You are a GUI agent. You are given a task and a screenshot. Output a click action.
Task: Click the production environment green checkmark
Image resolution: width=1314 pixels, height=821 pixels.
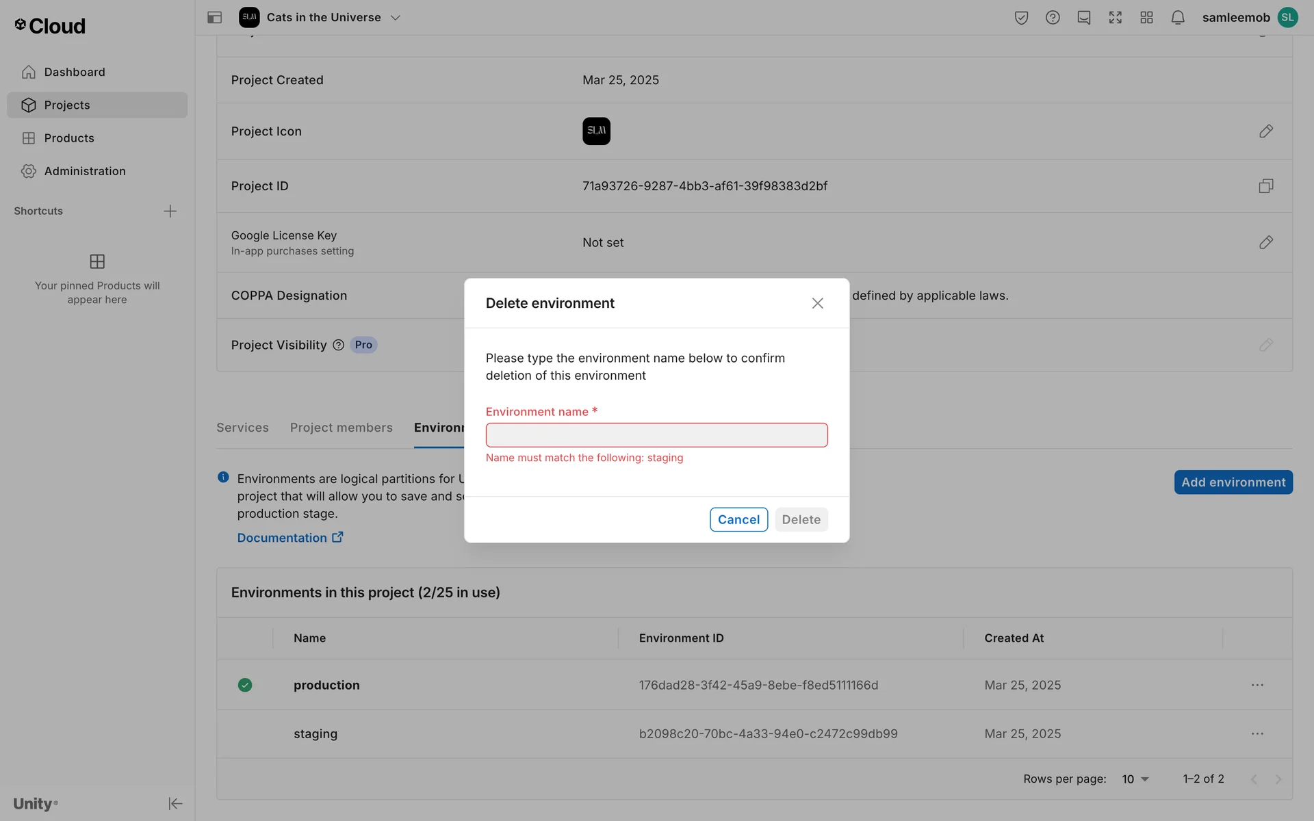click(245, 685)
